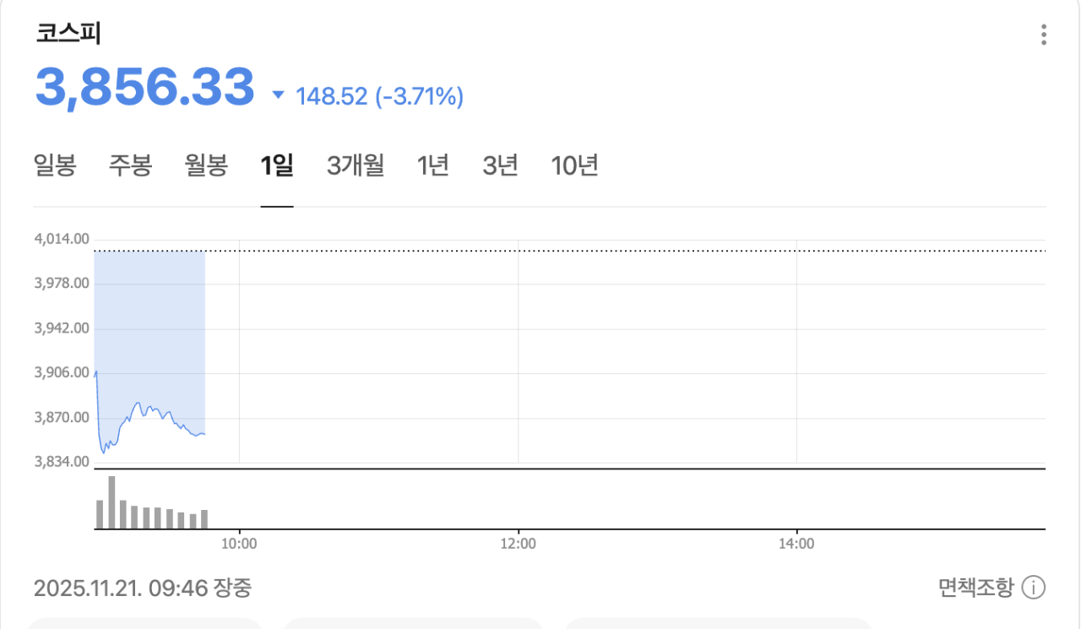This screenshot has width=1081, height=629.
Task: Click the 코스피 index title
Action: (x=68, y=34)
